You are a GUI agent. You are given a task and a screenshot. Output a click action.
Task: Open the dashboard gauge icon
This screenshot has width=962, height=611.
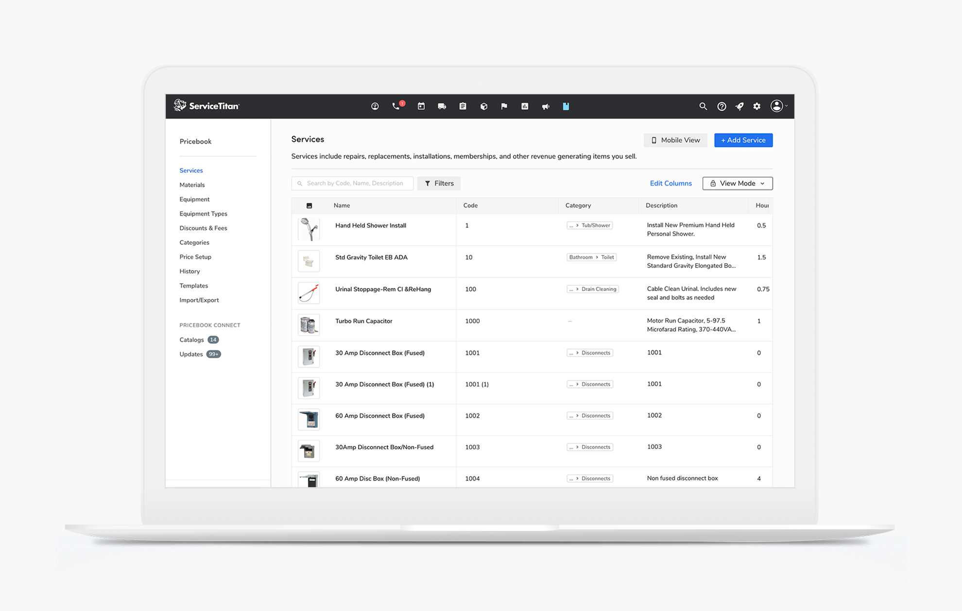375,106
